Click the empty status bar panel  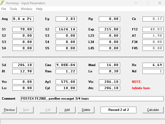82,121
